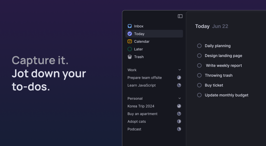Screen dimensions: 266x146
Task: Click progress pie icon for Learn JavaScript
Action: click(179, 85)
